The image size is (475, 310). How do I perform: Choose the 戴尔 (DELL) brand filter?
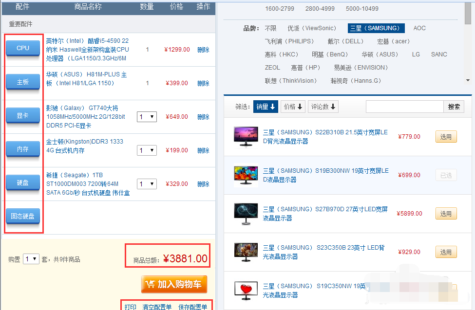point(345,41)
